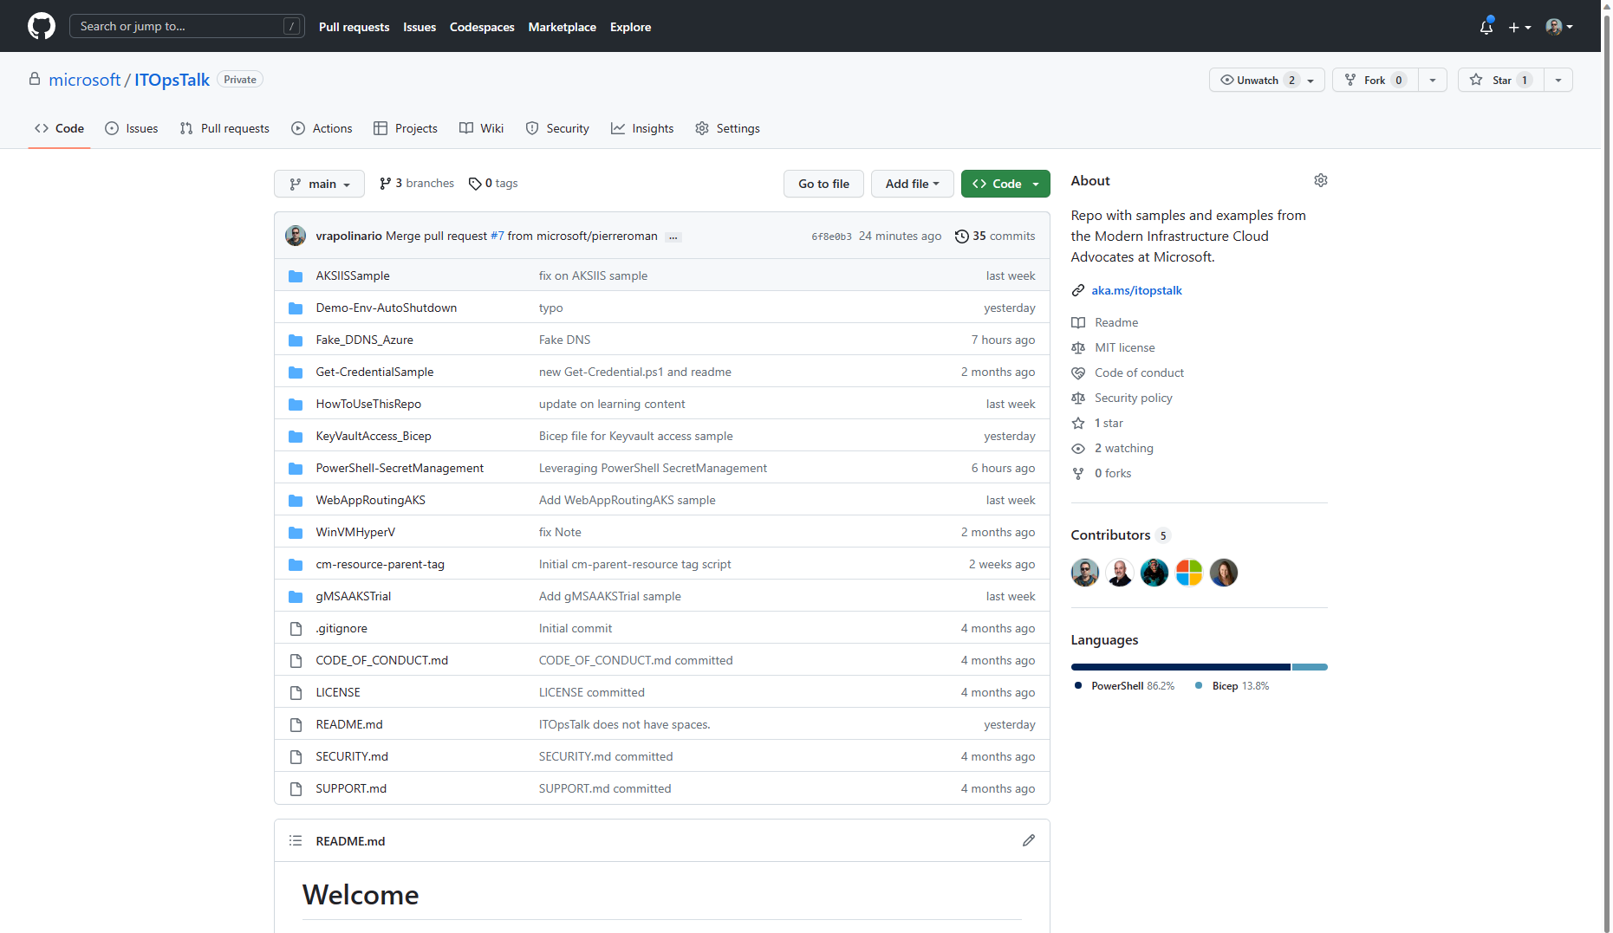Open the Security tab
1613x933 pixels.
pyautogui.click(x=557, y=128)
